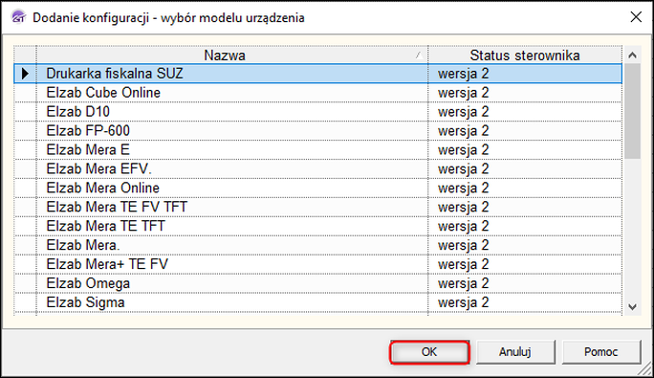
Task: Click the row selector cell beside Elzab Mera E
Action: coord(26,150)
